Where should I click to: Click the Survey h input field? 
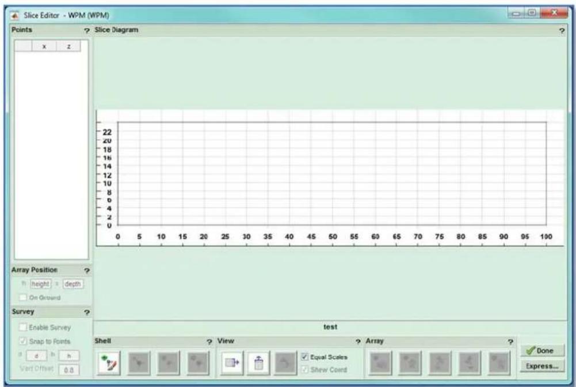(x=68, y=356)
